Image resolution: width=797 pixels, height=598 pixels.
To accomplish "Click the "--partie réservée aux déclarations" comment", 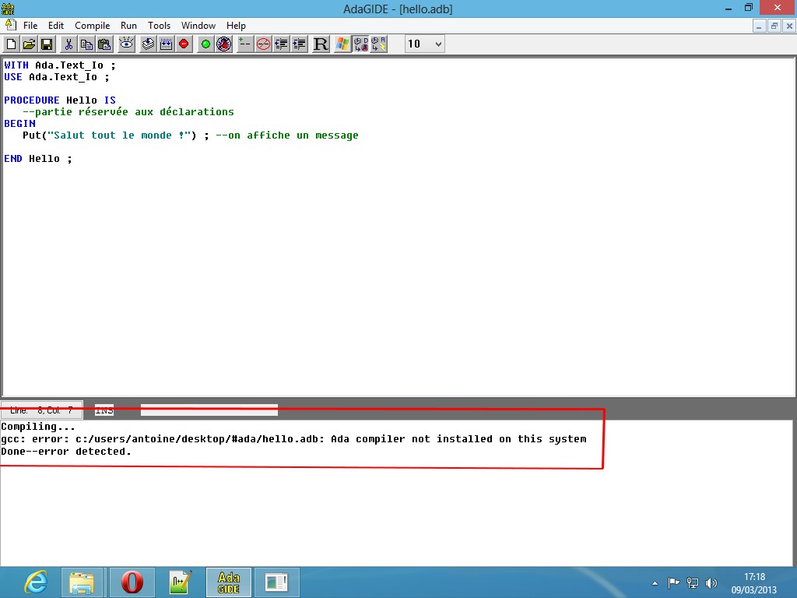I will coord(128,112).
